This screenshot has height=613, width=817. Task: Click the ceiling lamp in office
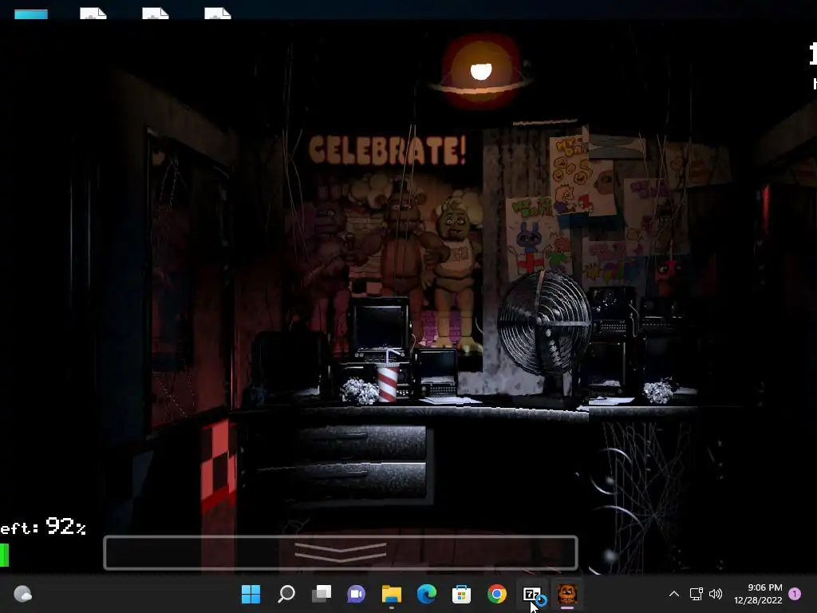coord(480,71)
